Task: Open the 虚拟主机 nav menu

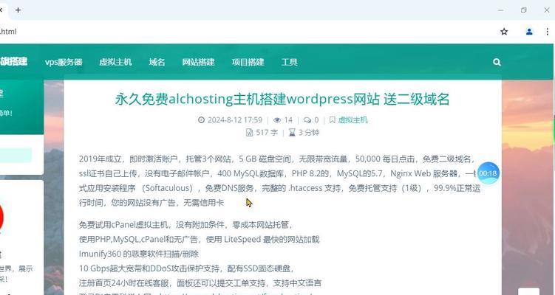Action: coord(115,62)
